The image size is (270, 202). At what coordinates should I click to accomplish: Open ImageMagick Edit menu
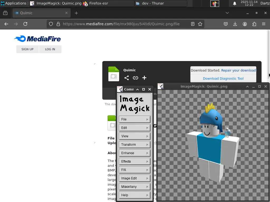pos(134,128)
